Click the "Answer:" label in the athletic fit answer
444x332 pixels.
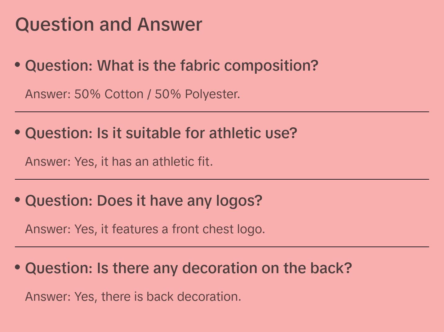tap(48, 162)
